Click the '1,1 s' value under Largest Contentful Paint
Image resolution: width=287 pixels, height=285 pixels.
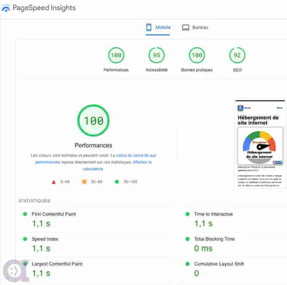41,273
